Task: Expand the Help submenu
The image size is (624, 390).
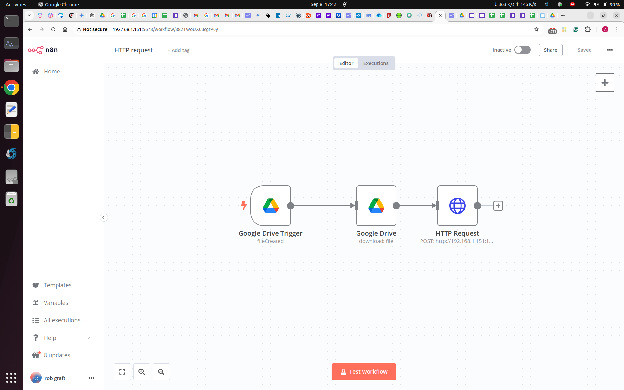Action: tap(62, 338)
